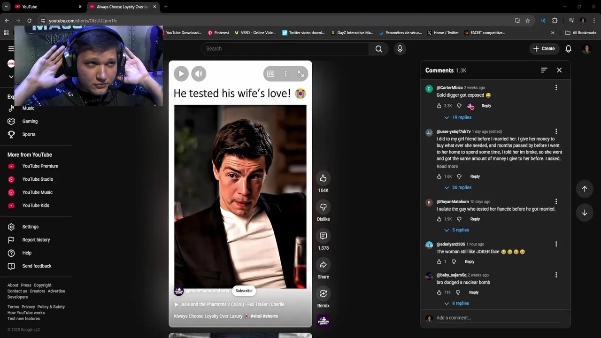
Task: Bookmark this page with the star icon
Action: tap(528, 21)
